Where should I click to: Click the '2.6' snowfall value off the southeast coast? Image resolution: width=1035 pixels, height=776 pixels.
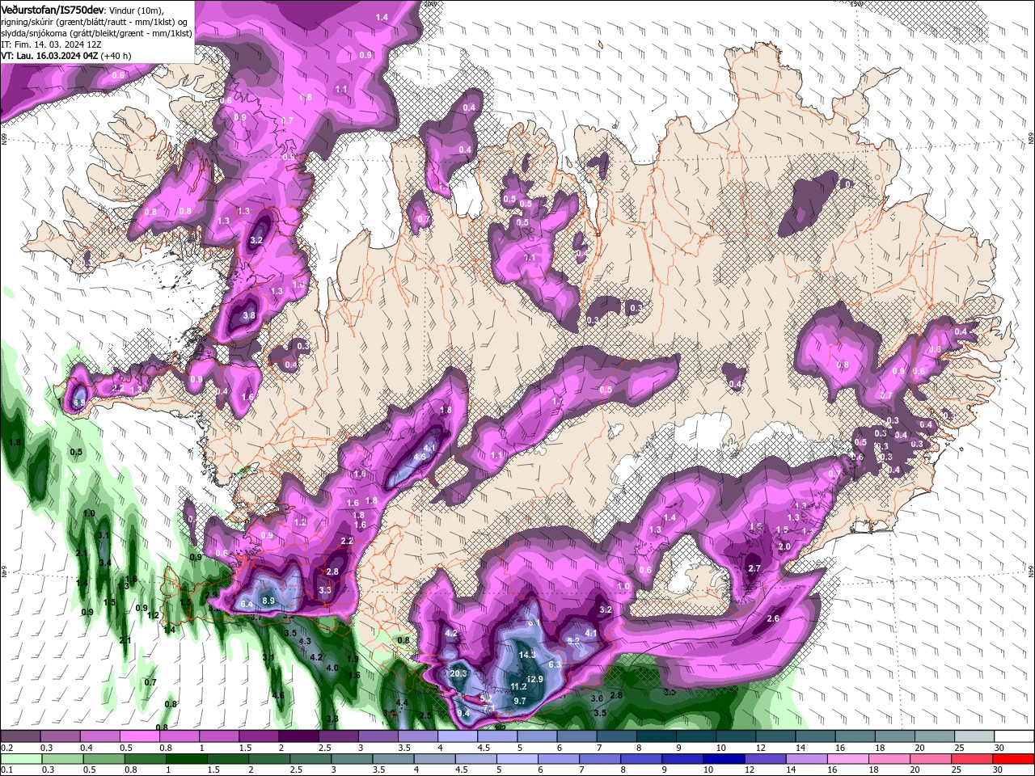772,619
